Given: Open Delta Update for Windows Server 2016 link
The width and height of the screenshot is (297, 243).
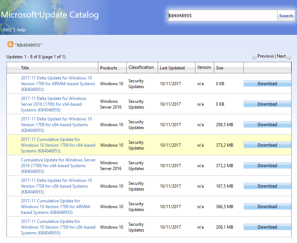Looking at the screenshot, I should [x=54, y=104].
